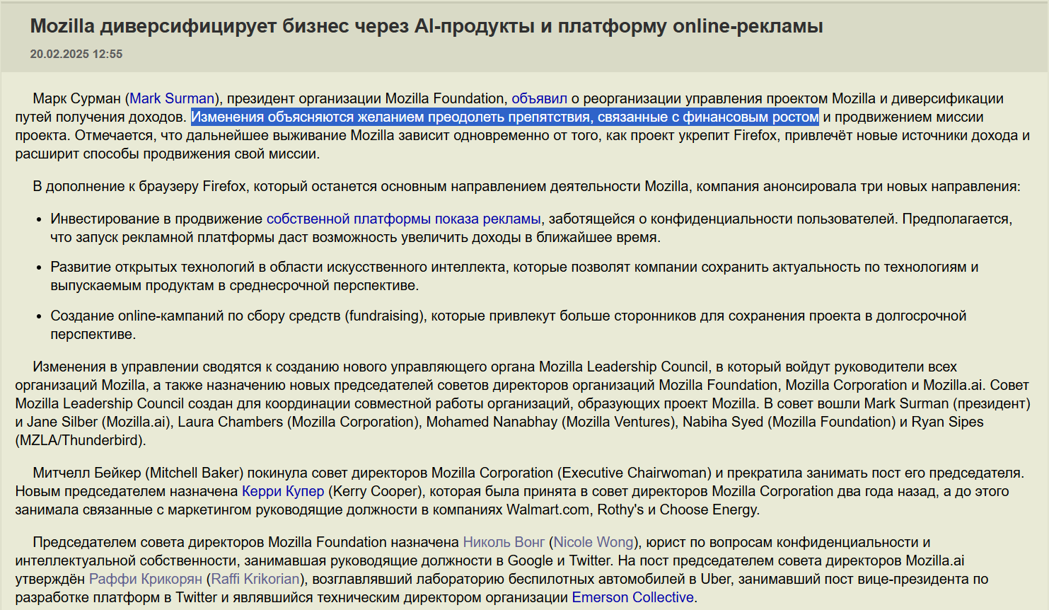Open "собственной платформы показа рекламы" link

pos(404,219)
